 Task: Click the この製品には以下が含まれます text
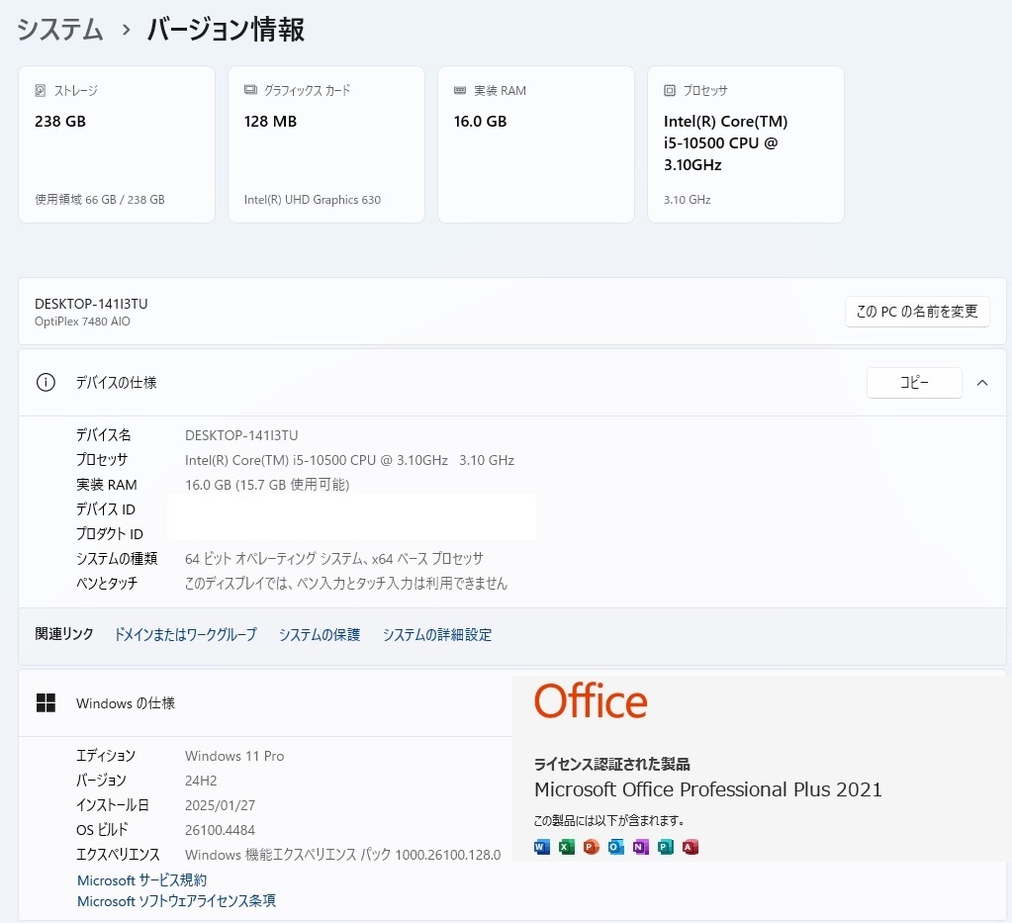pyautogui.click(x=609, y=820)
